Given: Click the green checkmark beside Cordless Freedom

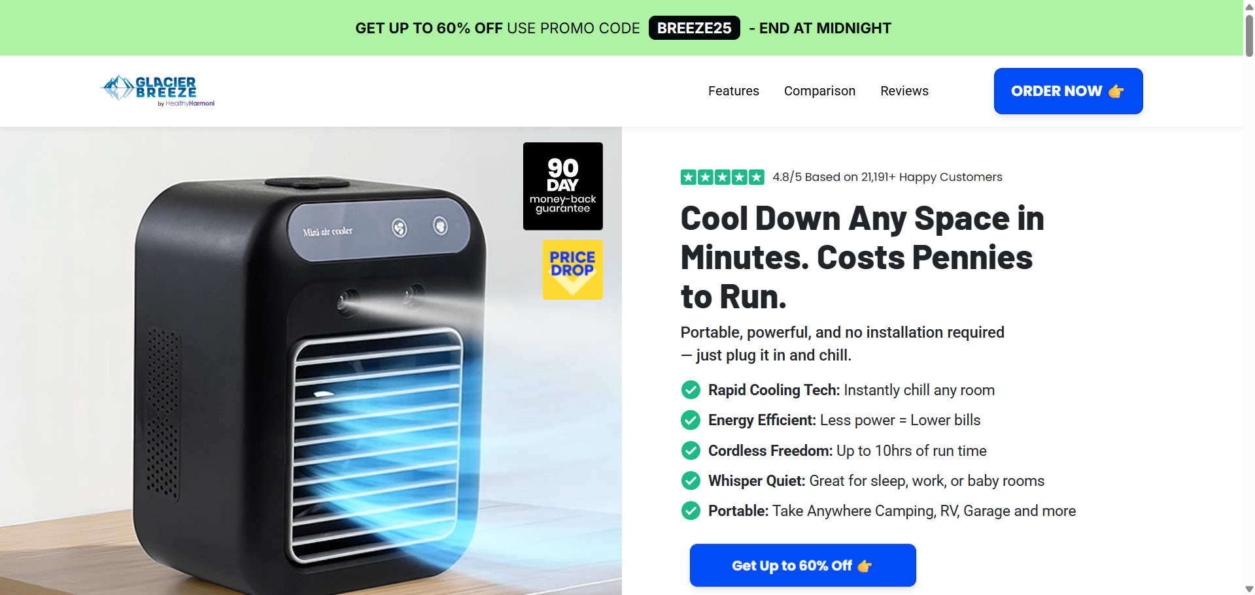Looking at the screenshot, I should pyautogui.click(x=691, y=451).
